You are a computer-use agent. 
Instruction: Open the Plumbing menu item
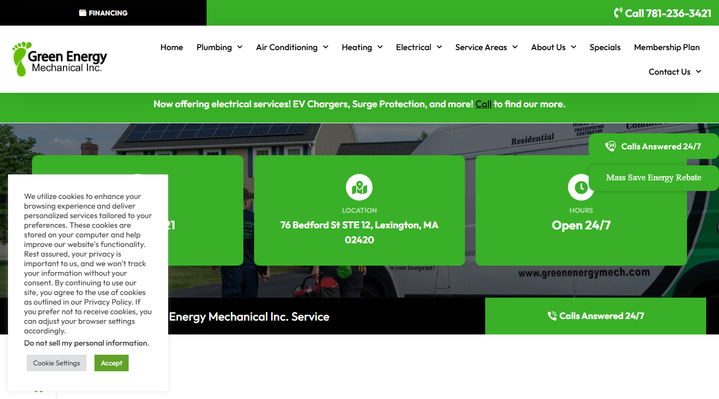click(214, 47)
